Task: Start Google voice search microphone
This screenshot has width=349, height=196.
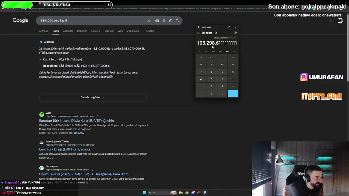Action: (164, 21)
